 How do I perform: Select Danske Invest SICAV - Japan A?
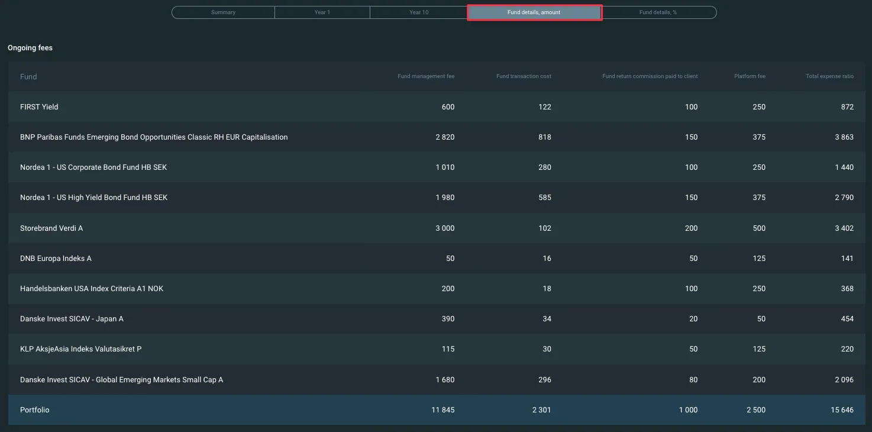[x=72, y=319]
